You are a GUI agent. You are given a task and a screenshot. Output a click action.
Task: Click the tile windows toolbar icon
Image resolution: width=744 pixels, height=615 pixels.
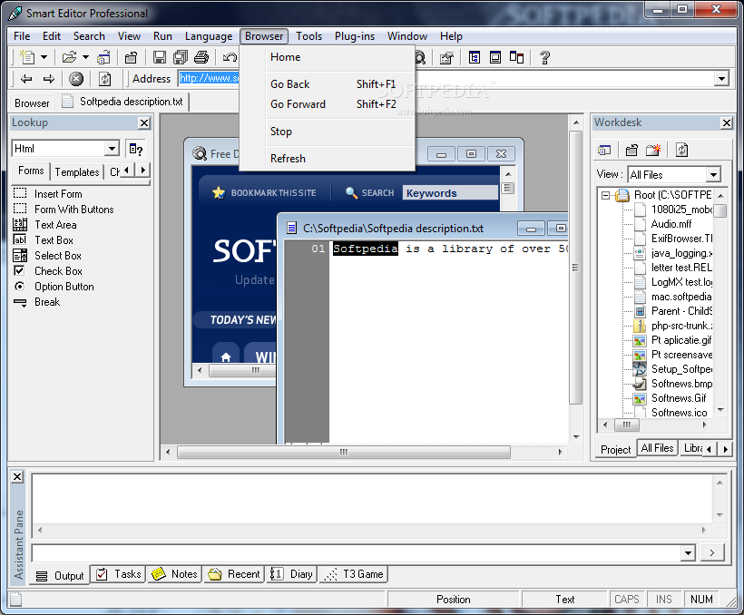pyautogui.click(x=474, y=57)
